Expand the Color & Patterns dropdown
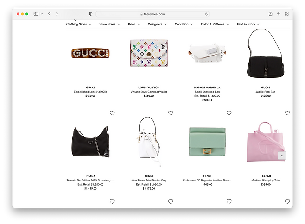The width and height of the screenshot is (305, 224). click(215, 24)
